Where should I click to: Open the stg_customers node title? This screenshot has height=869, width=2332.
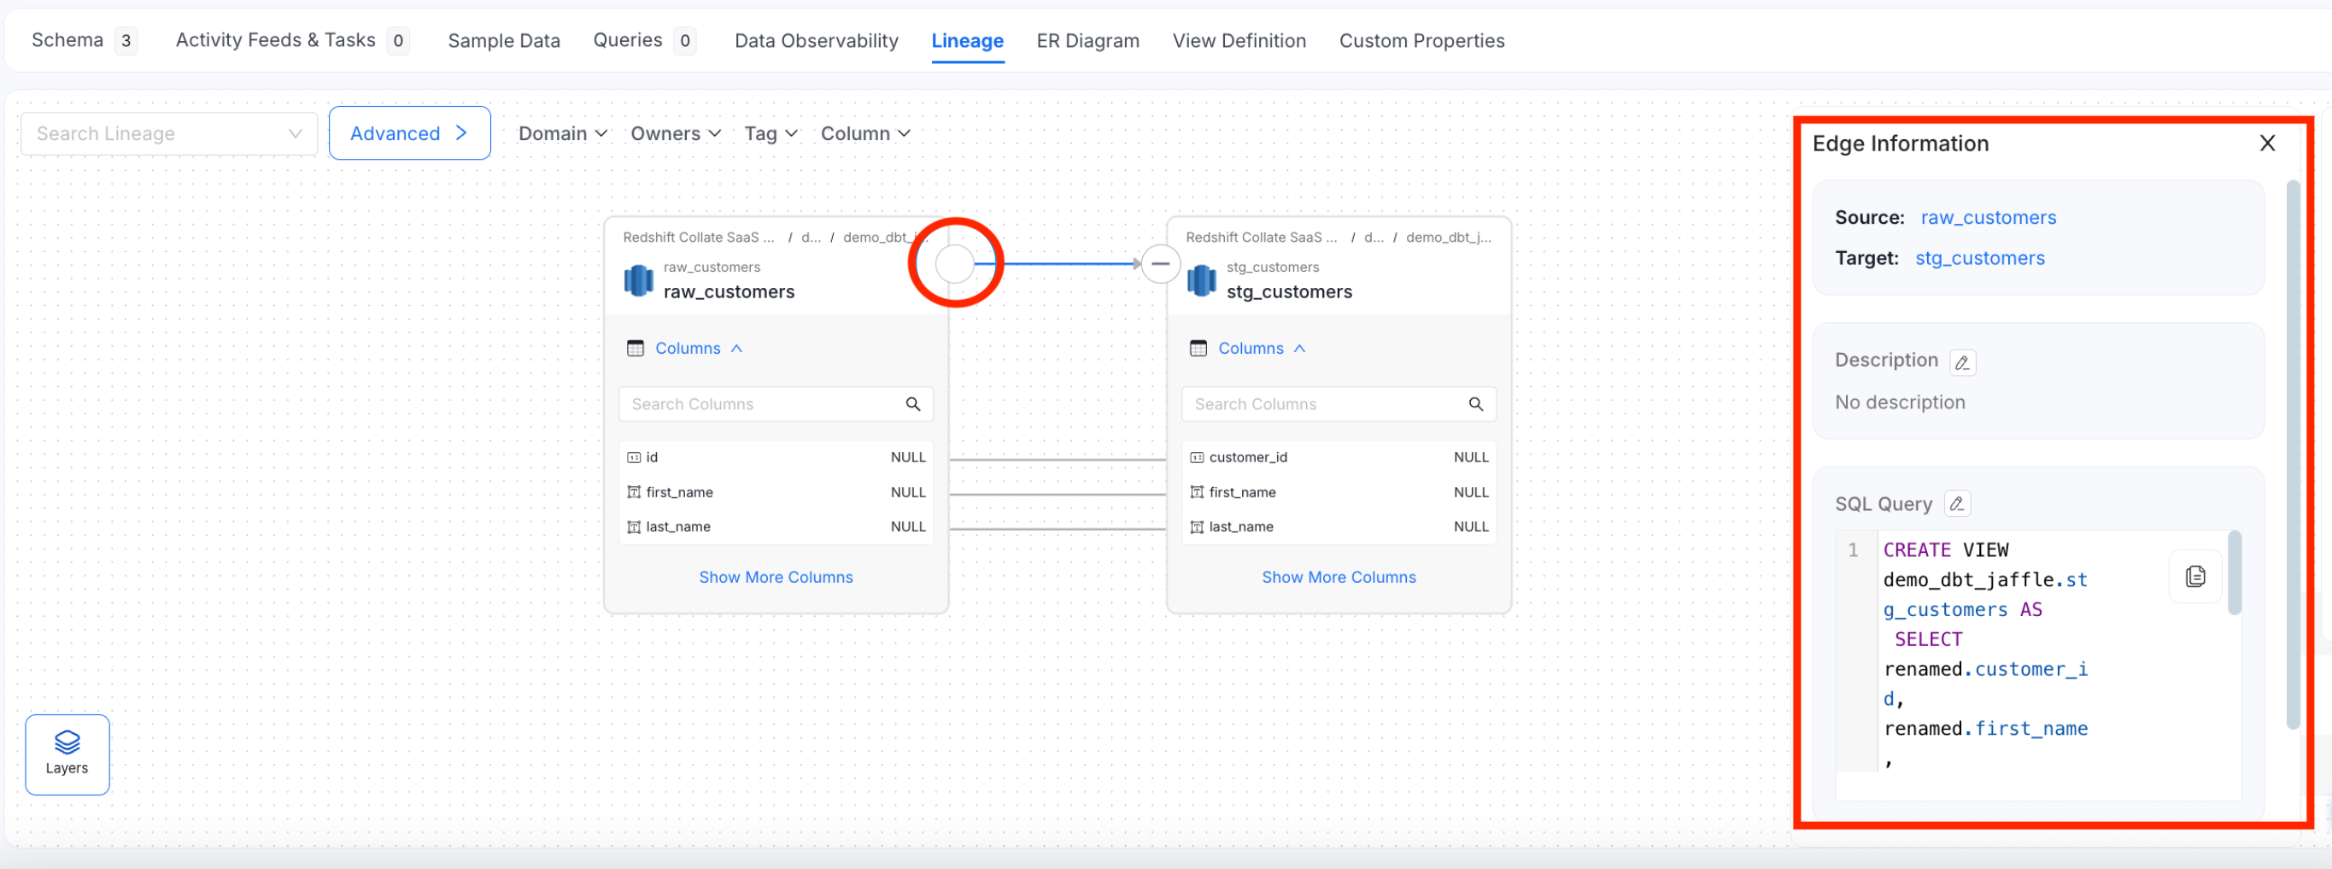pos(1289,292)
